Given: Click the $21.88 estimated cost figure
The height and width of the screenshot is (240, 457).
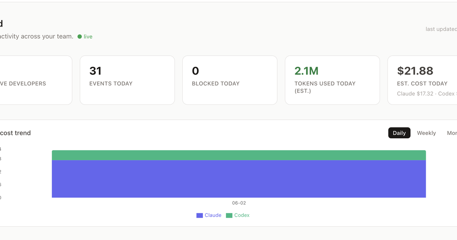Looking at the screenshot, I should point(415,71).
